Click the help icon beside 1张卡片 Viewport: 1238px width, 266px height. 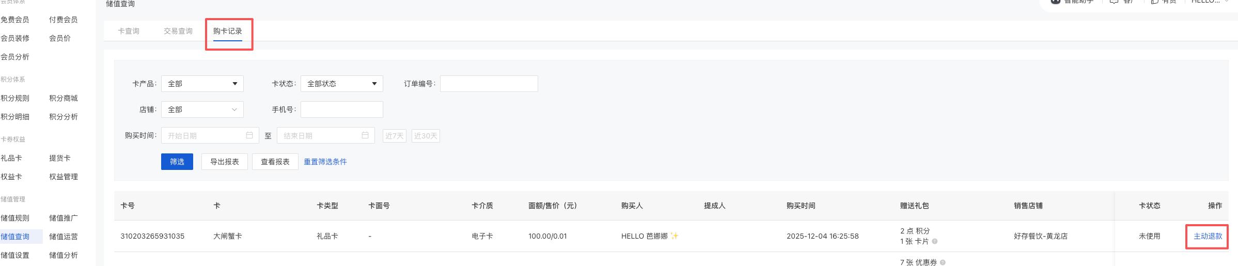tap(935, 241)
